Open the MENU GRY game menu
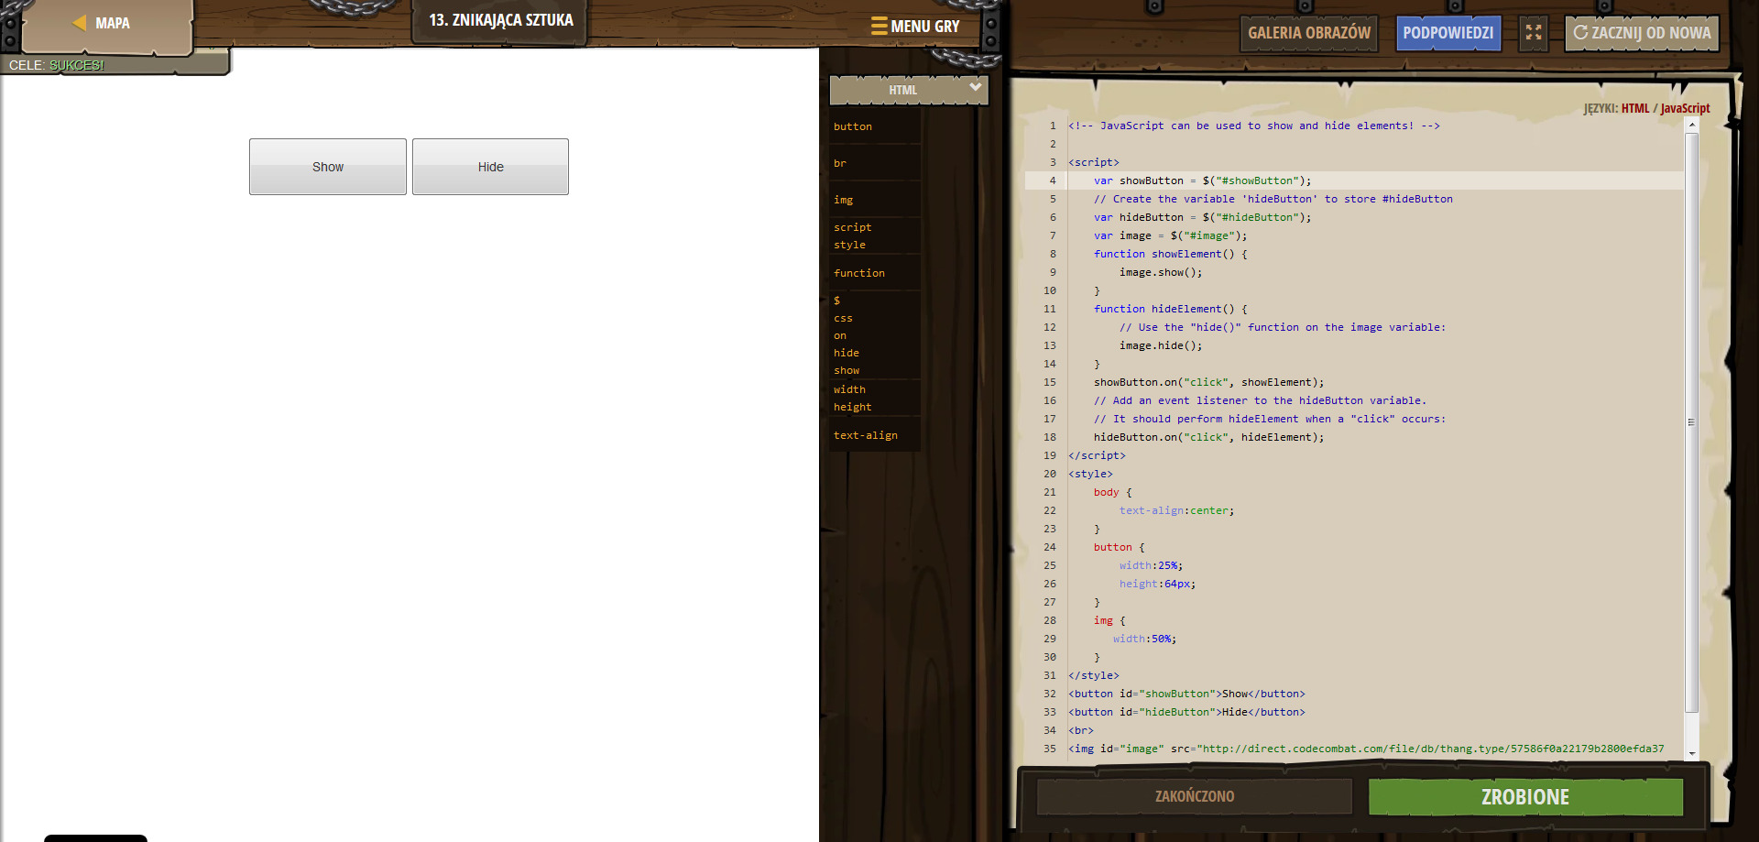1759x842 pixels. click(915, 27)
